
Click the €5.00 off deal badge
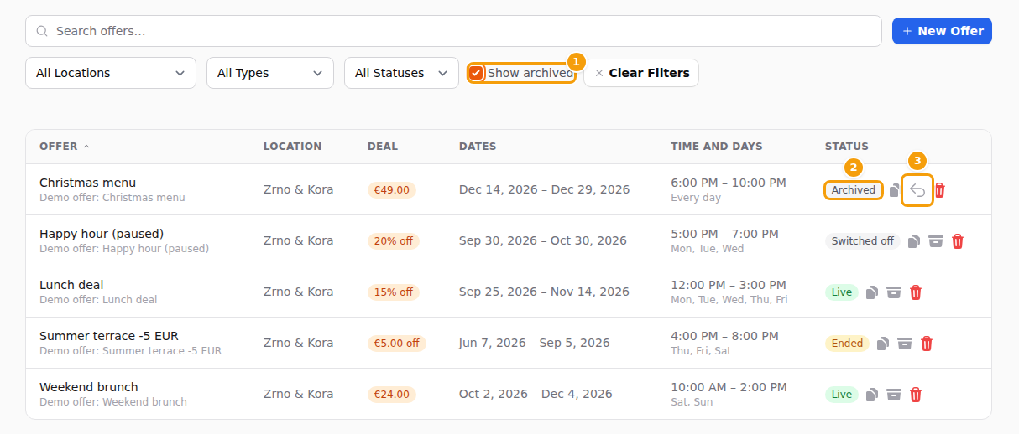click(x=397, y=344)
